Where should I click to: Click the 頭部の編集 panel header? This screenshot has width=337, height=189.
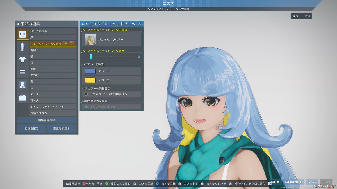click(x=47, y=24)
